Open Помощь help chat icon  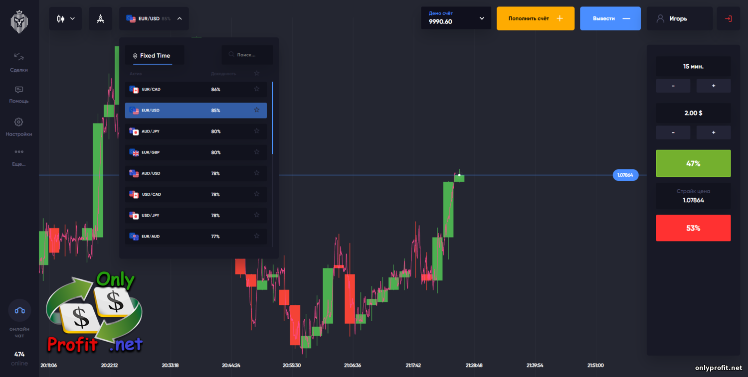[19, 93]
